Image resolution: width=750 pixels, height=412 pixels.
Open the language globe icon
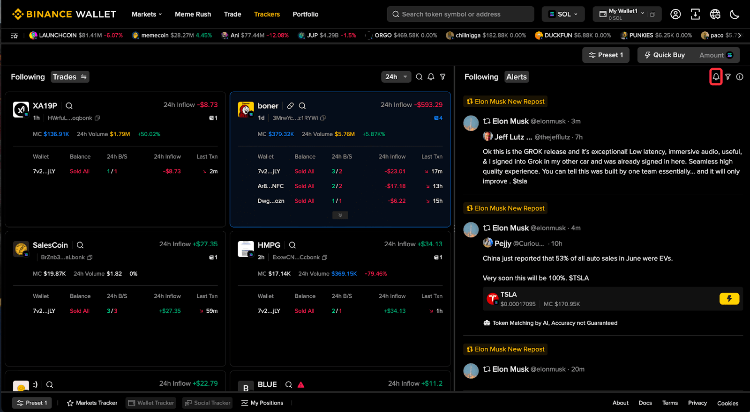pos(715,14)
